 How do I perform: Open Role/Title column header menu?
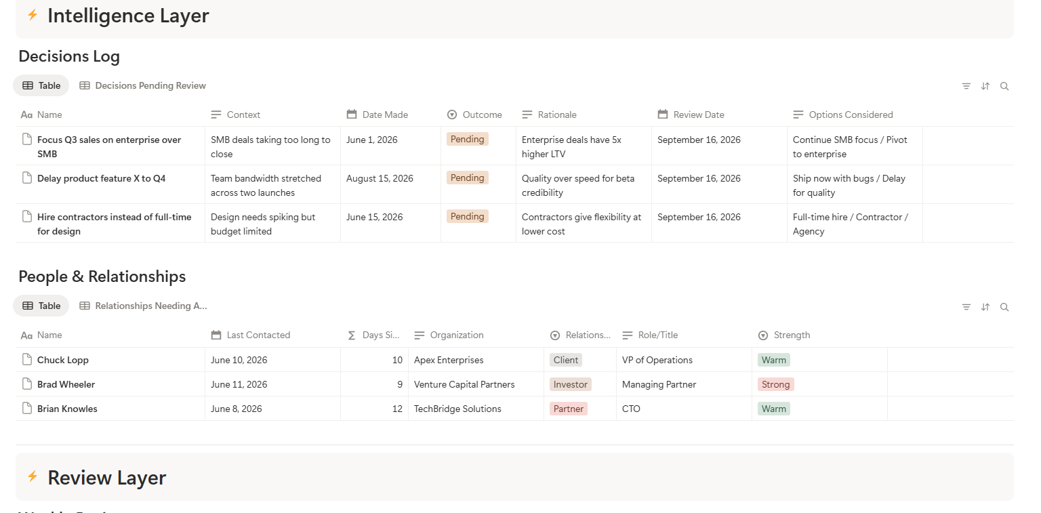click(x=684, y=335)
